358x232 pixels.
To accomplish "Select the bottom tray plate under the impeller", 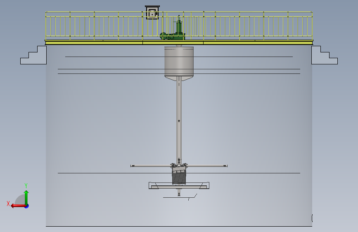I will (179, 186).
